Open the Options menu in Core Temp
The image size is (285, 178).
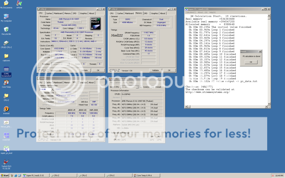click(x=117, y=83)
